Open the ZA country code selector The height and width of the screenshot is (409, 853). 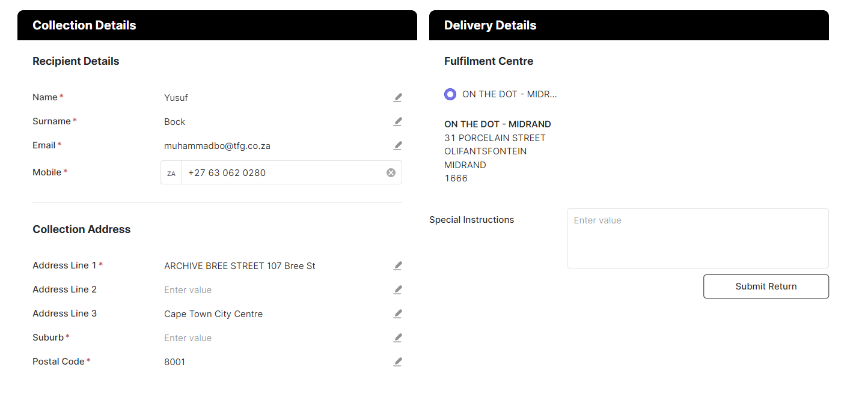[171, 173]
